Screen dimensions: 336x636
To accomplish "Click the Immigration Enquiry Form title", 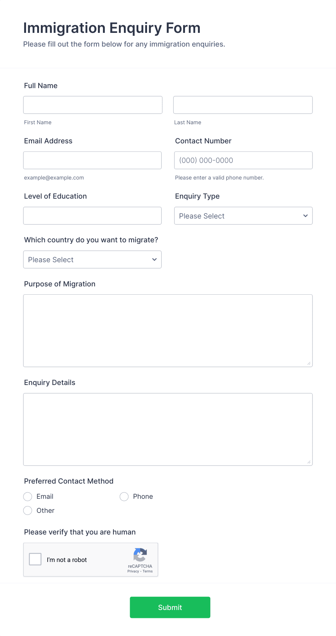I will [x=112, y=28].
